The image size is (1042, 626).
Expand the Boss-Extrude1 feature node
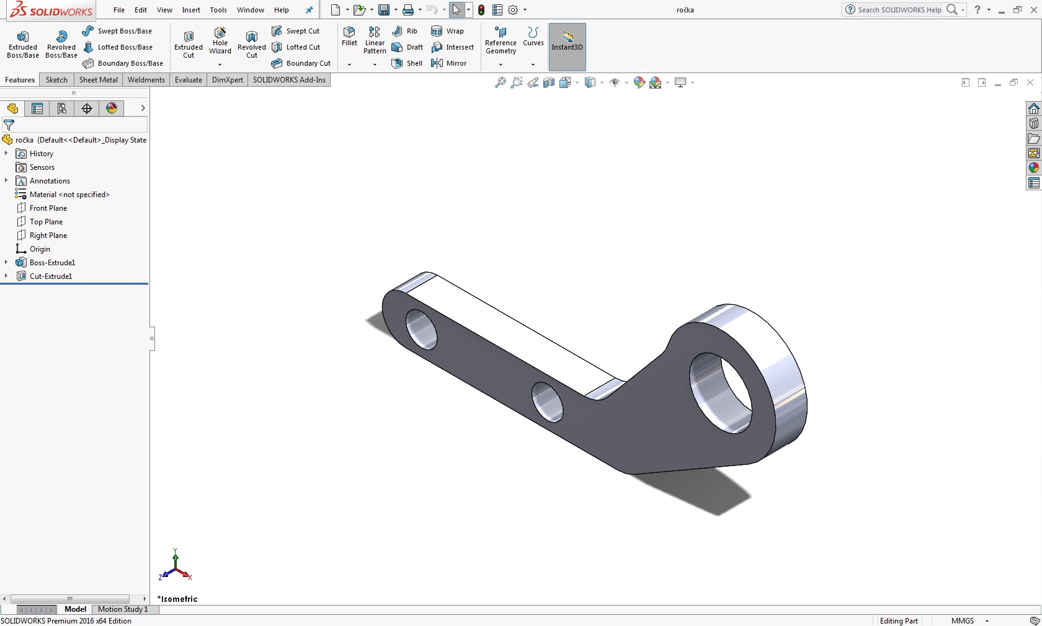tap(6, 263)
